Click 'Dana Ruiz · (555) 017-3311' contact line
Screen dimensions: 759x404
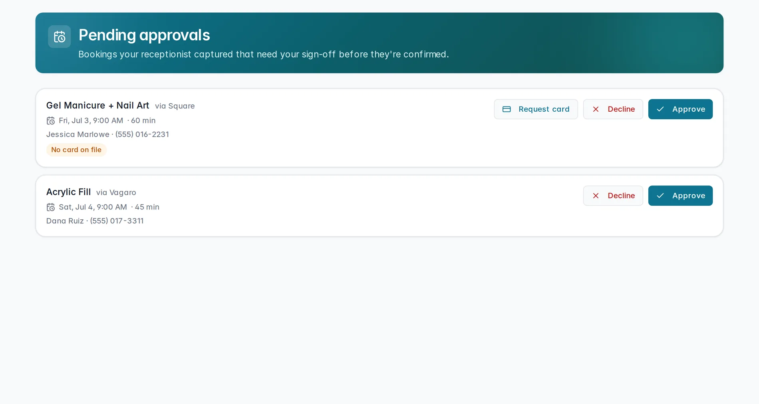[x=95, y=221]
